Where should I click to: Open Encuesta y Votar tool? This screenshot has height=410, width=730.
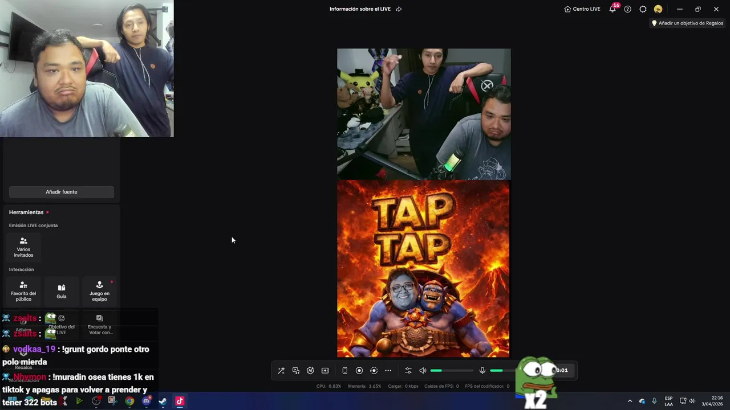point(99,323)
